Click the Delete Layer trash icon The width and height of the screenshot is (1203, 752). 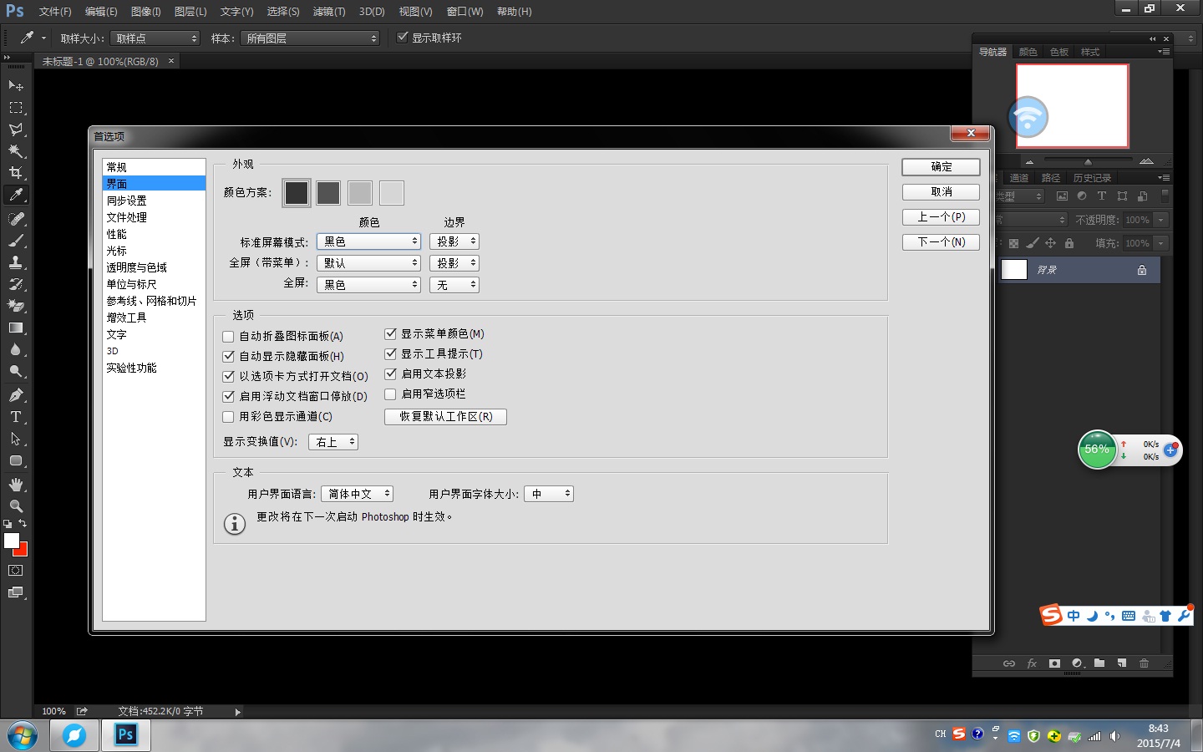click(1144, 663)
